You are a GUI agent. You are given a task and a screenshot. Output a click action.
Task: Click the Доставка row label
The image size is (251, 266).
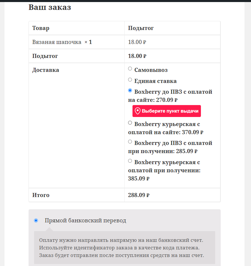click(x=46, y=70)
